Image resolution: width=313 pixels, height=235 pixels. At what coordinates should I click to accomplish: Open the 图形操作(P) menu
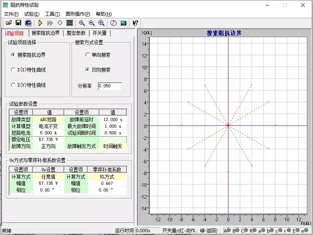click(x=79, y=14)
